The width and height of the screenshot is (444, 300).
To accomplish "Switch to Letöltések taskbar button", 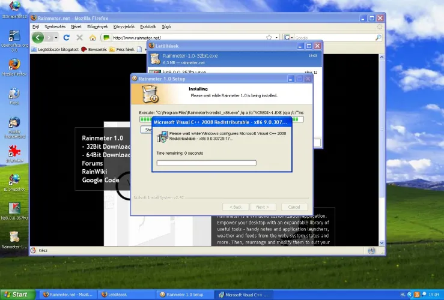I will pos(126,295).
